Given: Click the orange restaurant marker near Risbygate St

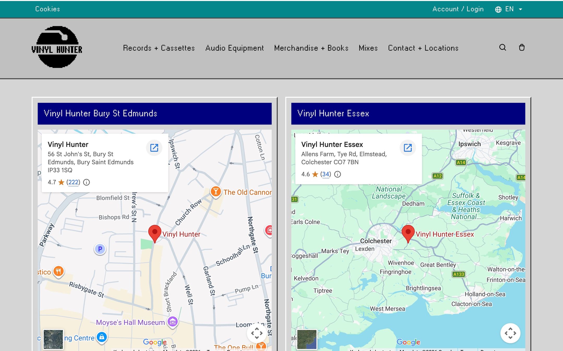Looking at the screenshot, I should click(x=58, y=272).
